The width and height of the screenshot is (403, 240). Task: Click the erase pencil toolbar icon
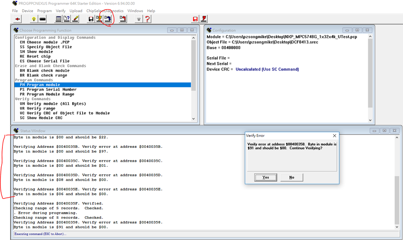point(75,19)
